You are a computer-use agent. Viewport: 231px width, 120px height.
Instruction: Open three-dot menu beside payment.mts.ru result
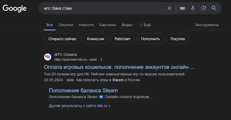click(x=101, y=60)
